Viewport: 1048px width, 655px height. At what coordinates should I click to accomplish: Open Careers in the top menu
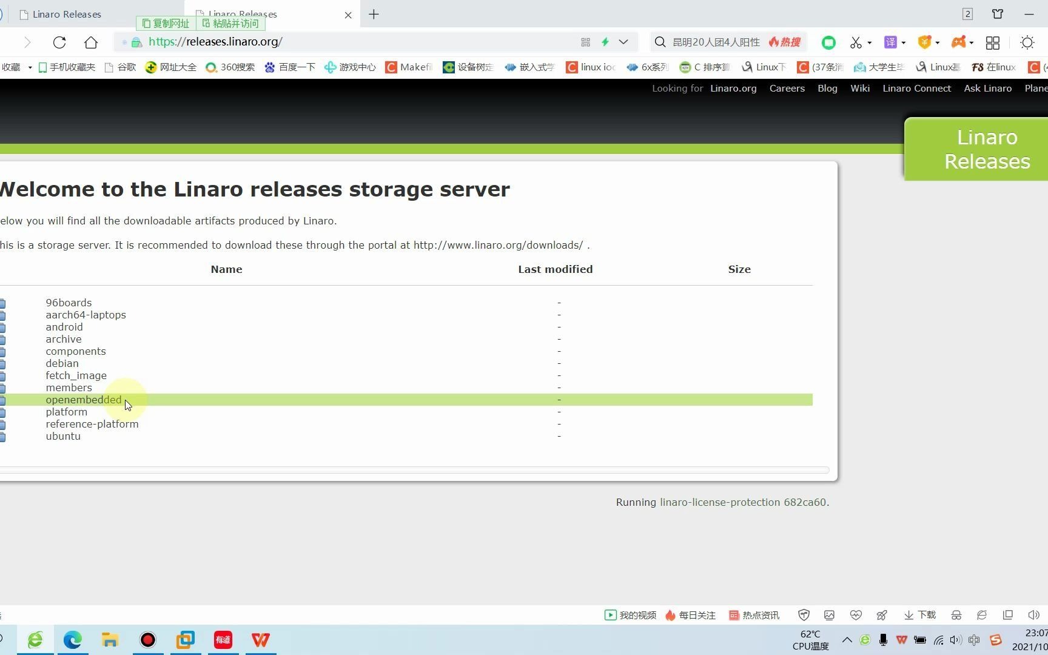(787, 89)
